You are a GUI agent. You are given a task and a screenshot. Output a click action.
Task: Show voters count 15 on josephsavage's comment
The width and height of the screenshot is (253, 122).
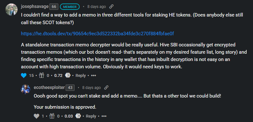pyautogui.click(x=31, y=75)
